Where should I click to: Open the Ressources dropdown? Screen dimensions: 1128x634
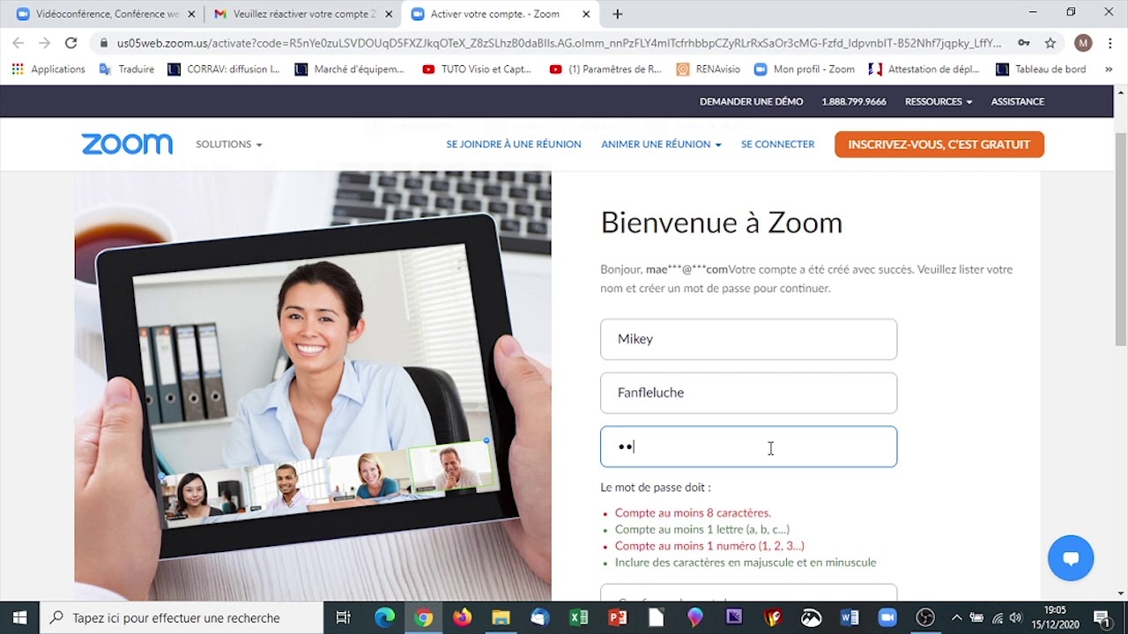point(939,101)
